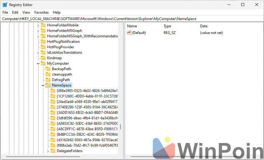Screen dimensions: 264x160
Task: Click the HomeFolderMSGraph folder icon
Action: [43, 31]
